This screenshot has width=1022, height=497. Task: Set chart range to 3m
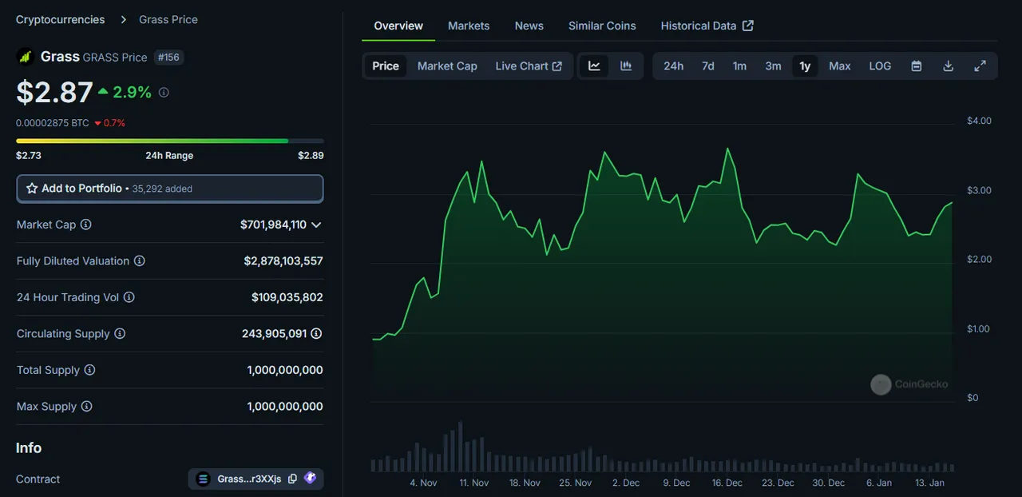(x=773, y=66)
